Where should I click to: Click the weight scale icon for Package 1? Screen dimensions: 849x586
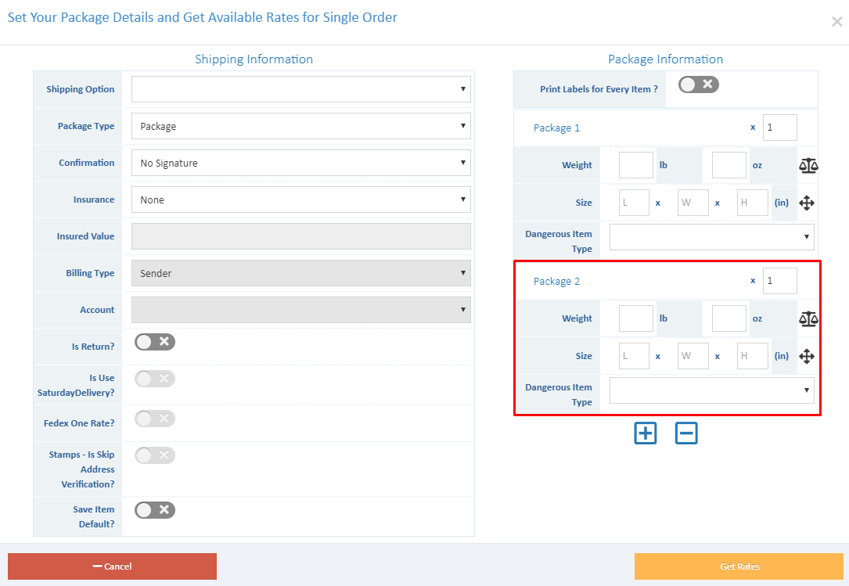click(808, 165)
